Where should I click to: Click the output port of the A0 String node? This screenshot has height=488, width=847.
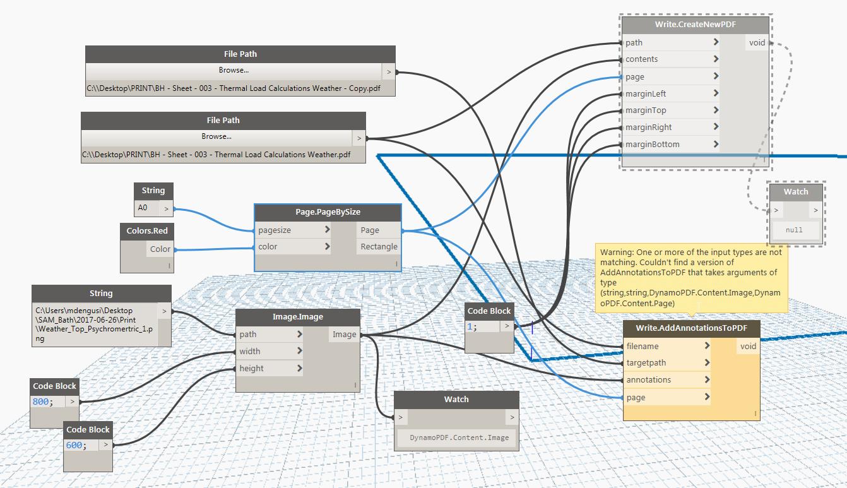[x=166, y=208]
